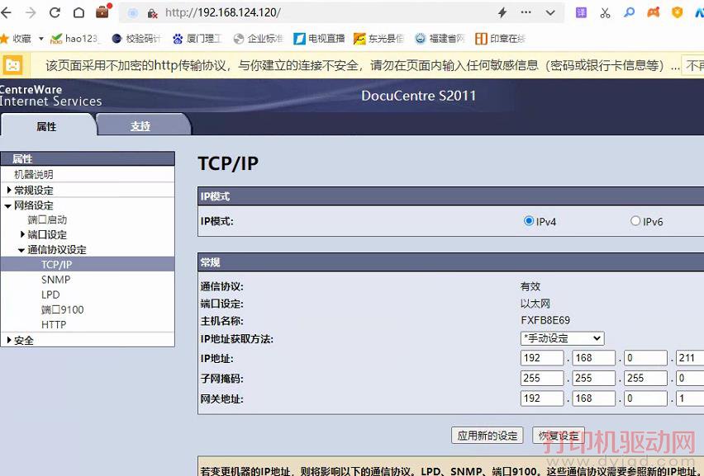Viewport: 704px width, 476px height.
Task: Open 机器说明 in the sidebar
Action: 34,174
